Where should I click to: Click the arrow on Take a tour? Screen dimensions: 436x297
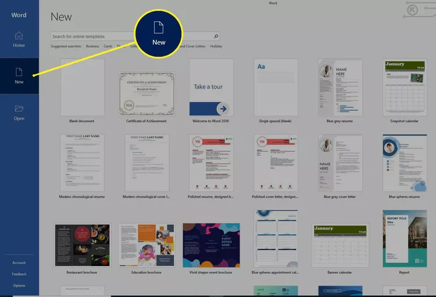pos(223,109)
